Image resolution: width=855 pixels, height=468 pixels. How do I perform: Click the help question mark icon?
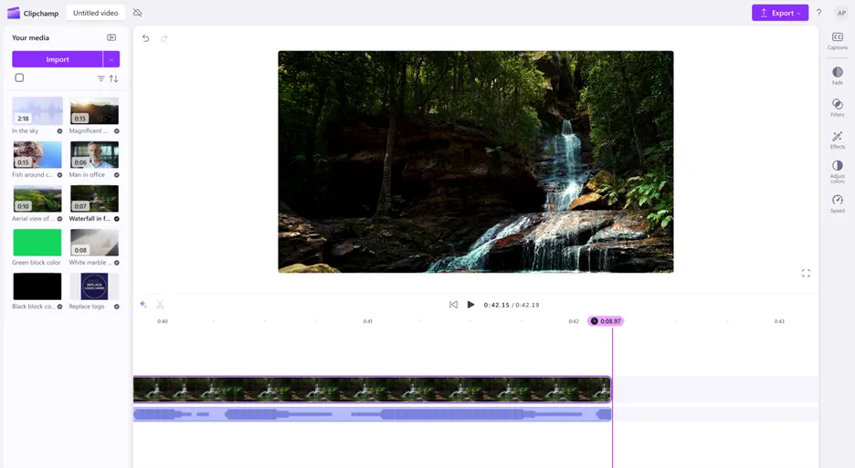pos(818,13)
